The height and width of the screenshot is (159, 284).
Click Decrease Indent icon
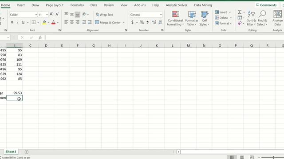84,22
